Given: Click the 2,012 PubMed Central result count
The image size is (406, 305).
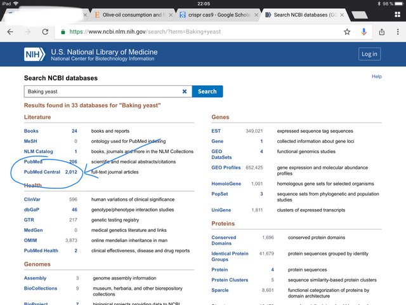Looking at the screenshot, I should [71, 172].
